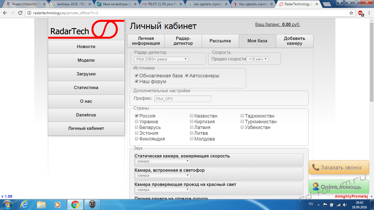Open Windows Media Player from the taskbar
This screenshot has height=210, width=374.
point(58,205)
